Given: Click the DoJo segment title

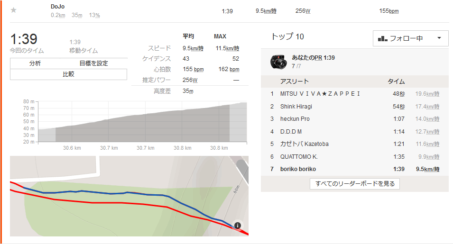Looking at the screenshot, I should tap(57, 6).
